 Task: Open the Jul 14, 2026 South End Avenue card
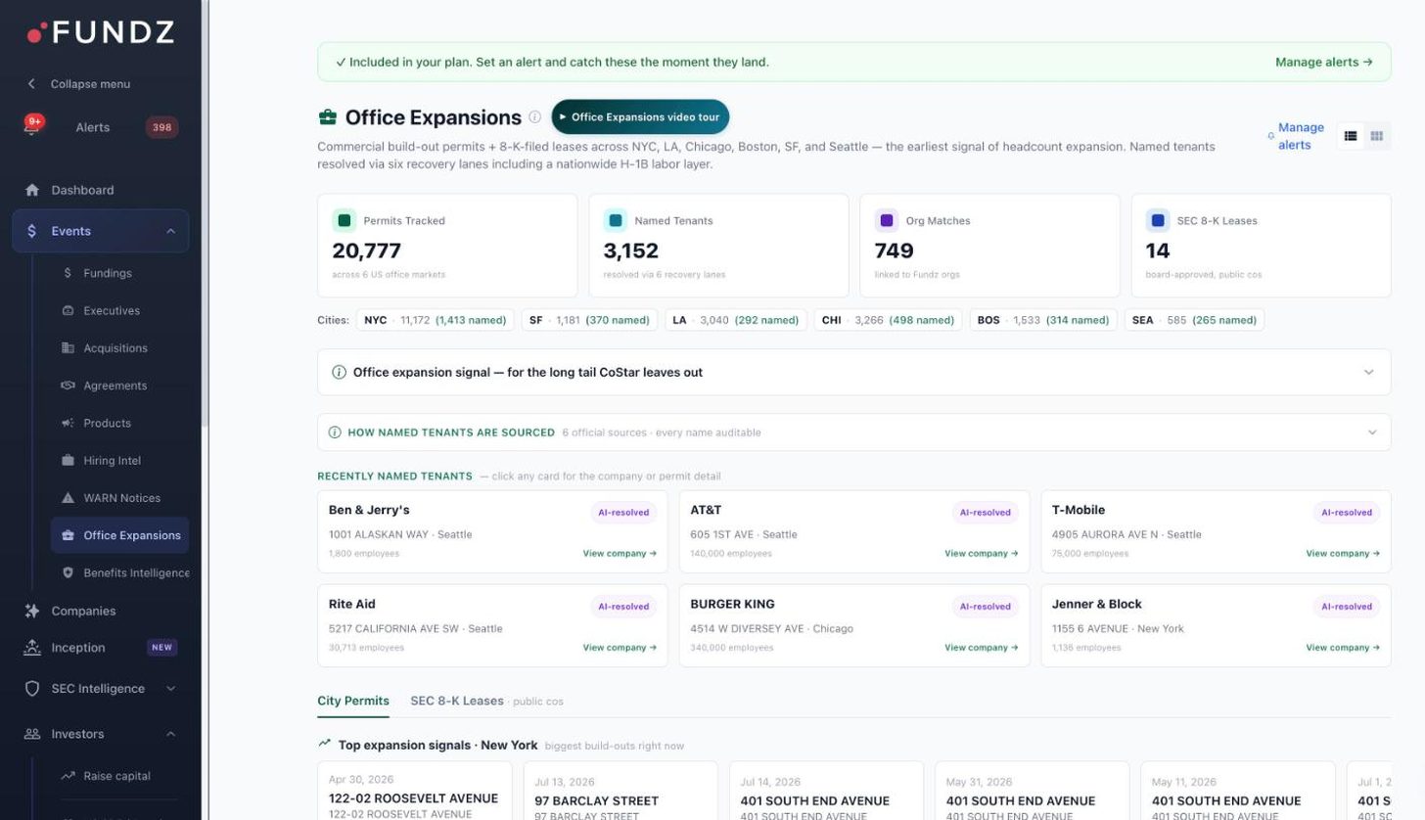point(826,792)
